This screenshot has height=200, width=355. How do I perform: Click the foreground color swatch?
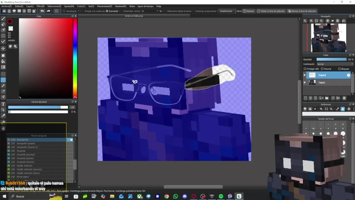click(10, 21)
